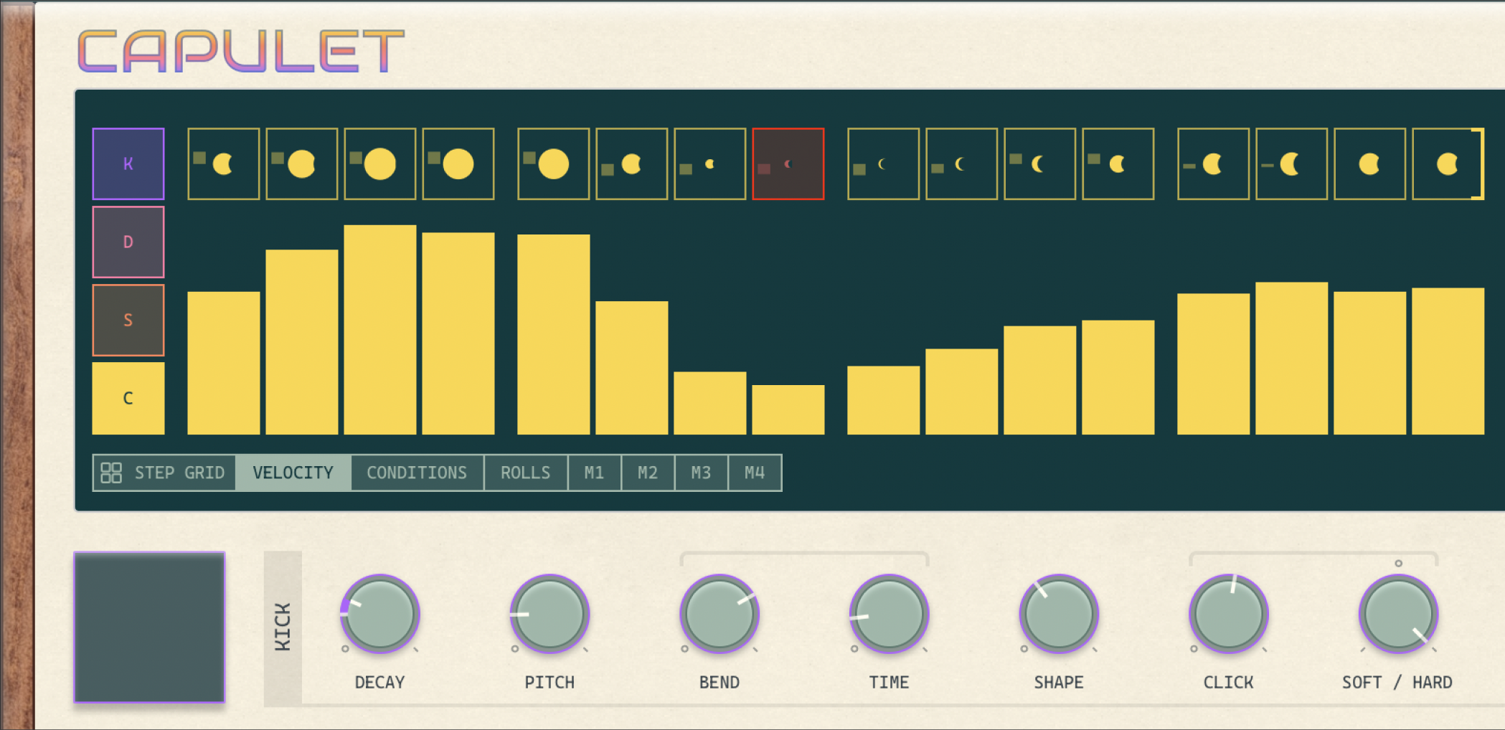
Task: Open the ROLLS tab
Action: tap(526, 473)
